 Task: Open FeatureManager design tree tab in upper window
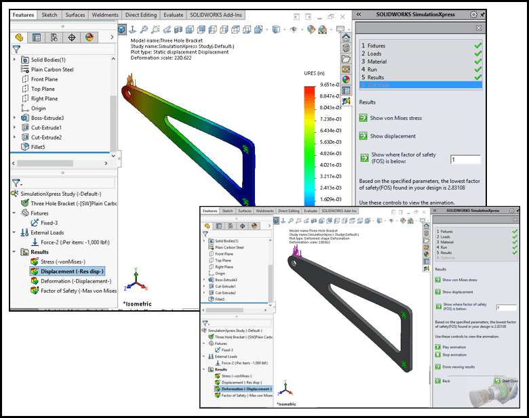point(19,37)
